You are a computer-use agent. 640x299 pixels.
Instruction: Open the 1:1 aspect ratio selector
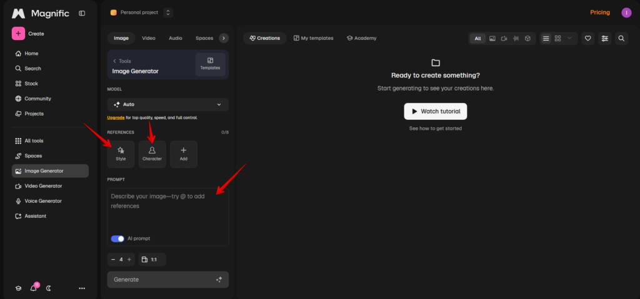point(152,260)
